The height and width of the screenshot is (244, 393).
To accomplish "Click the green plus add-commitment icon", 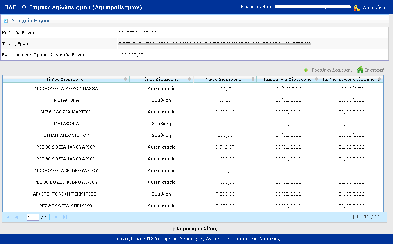I will [306, 70].
